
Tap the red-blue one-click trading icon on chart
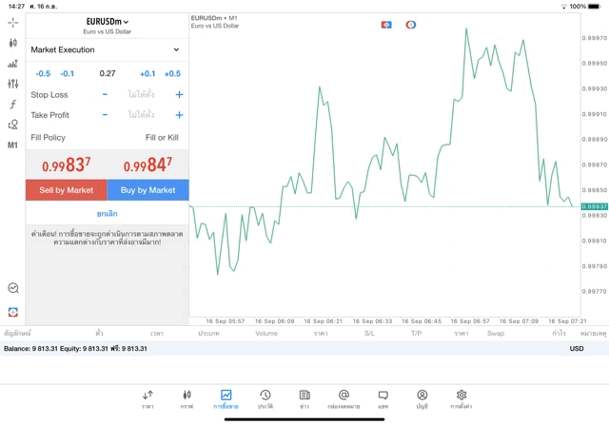[x=386, y=25]
